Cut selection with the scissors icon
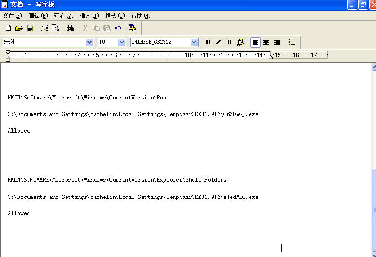 click(x=85, y=28)
